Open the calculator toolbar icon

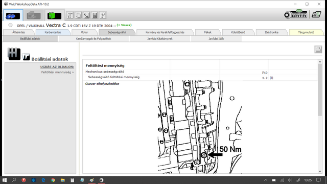[x=95, y=15]
